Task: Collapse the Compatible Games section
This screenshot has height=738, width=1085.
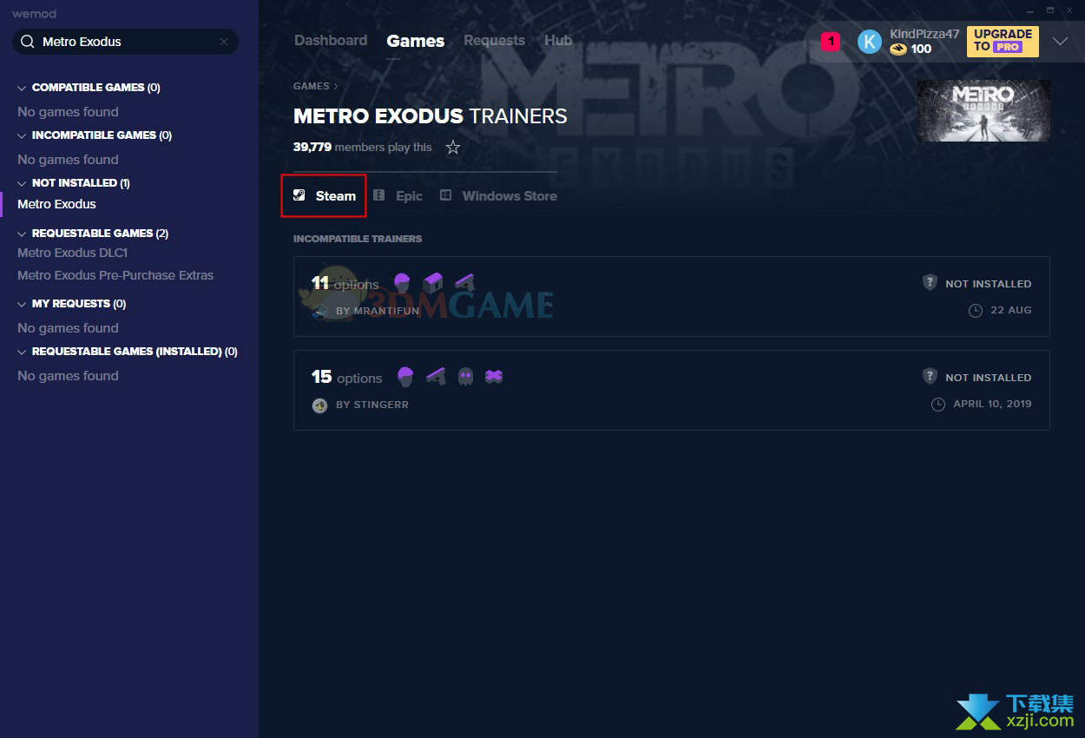Action: click(x=22, y=88)
